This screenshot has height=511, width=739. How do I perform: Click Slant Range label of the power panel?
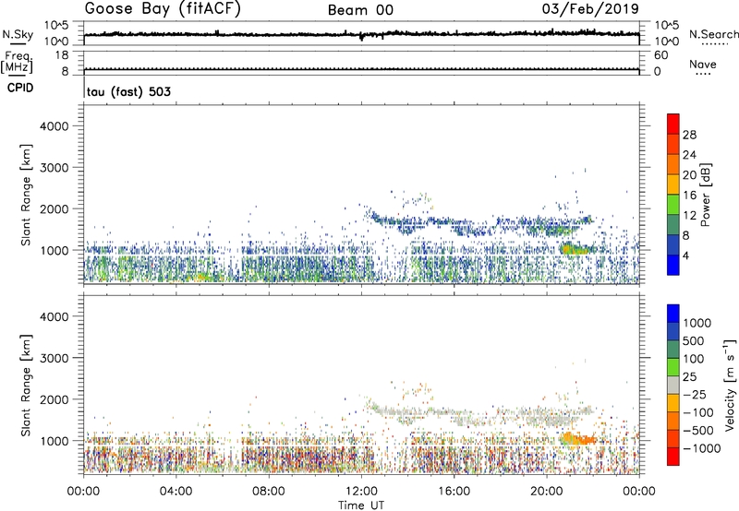click(26, 195)
